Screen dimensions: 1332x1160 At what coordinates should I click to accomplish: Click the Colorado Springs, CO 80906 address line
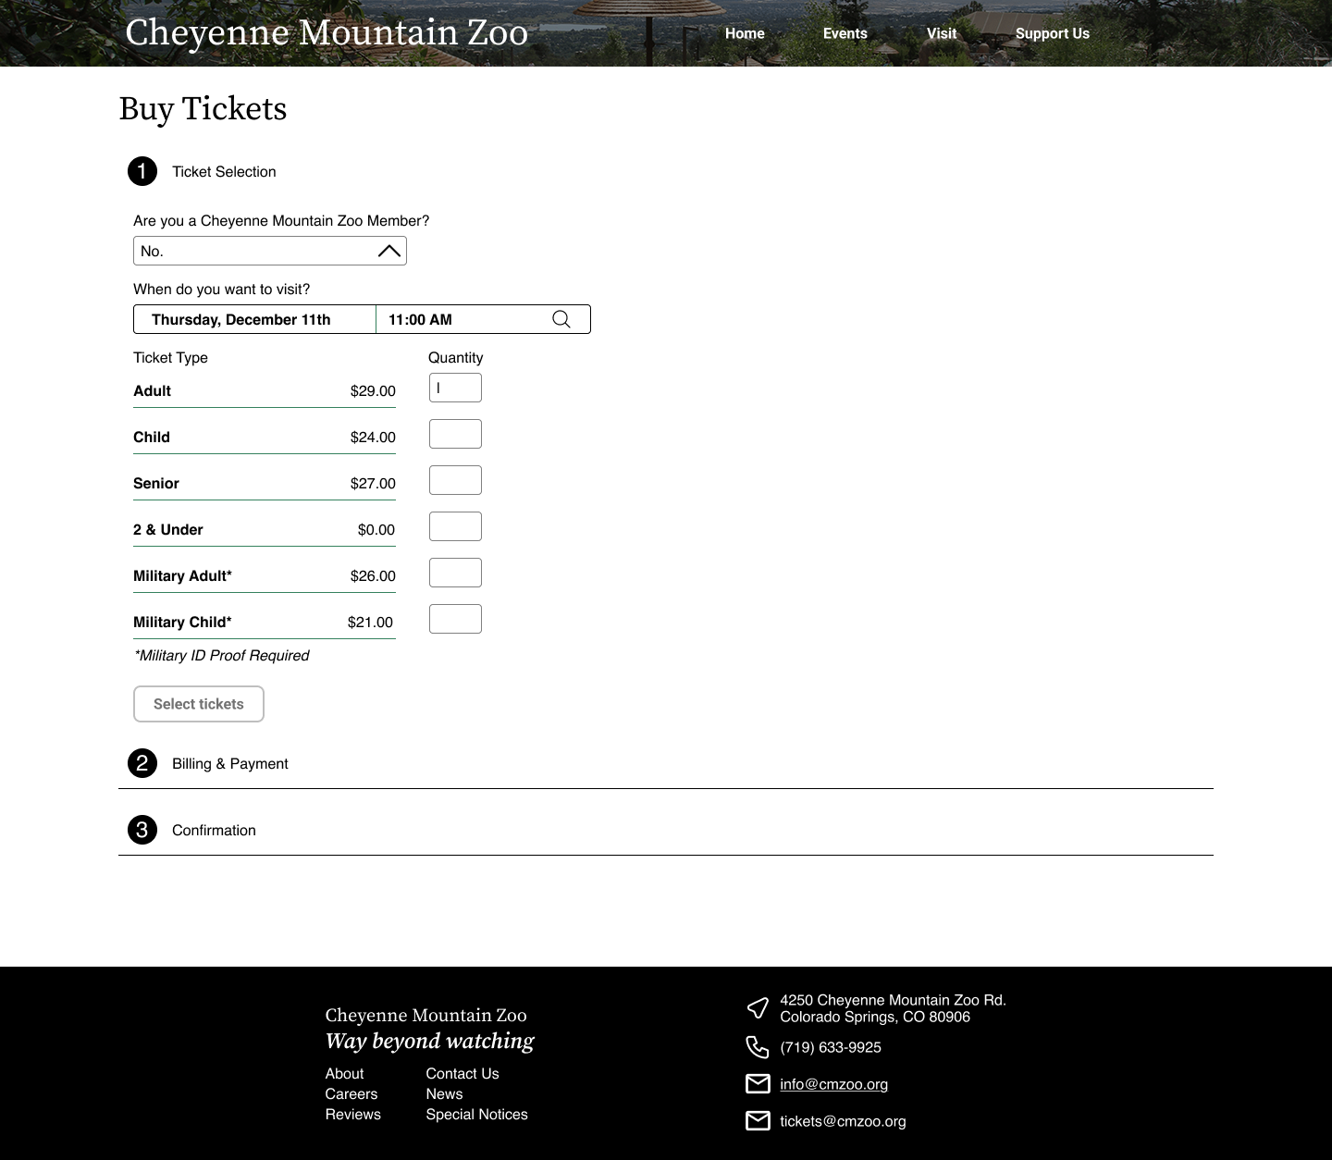(875, 1017)
